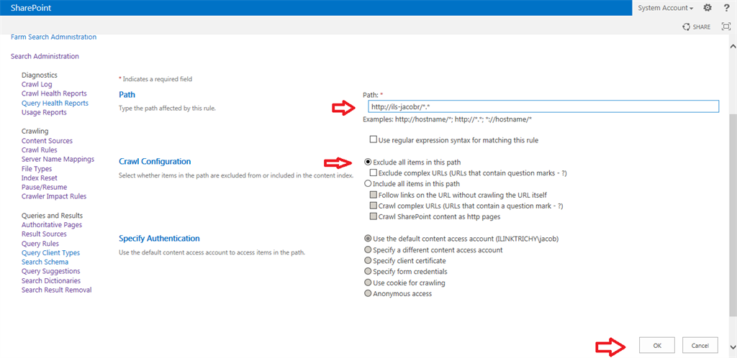Click the help question mark icon
The width and height of the screenshot is (737, 358).
[726, 7]
